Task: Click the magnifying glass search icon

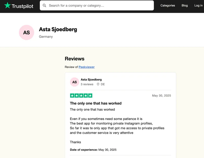Action: coord(45,5)
